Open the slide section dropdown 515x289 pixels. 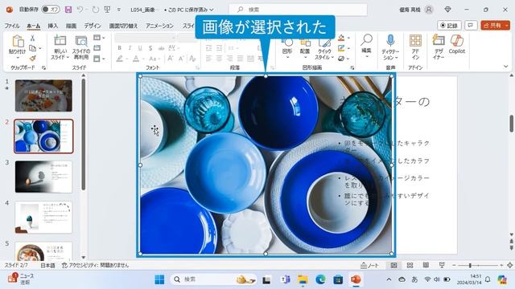[x=99, y=59]
